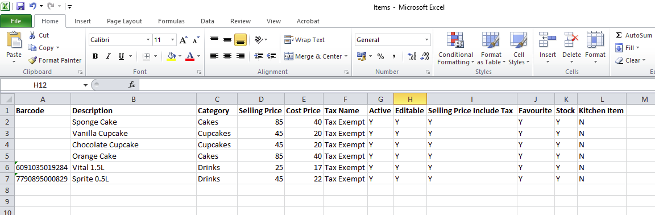Align text left icon
The width and height of the screenshot is (655, 215).
pyautogui.click(x=214, y=56)
